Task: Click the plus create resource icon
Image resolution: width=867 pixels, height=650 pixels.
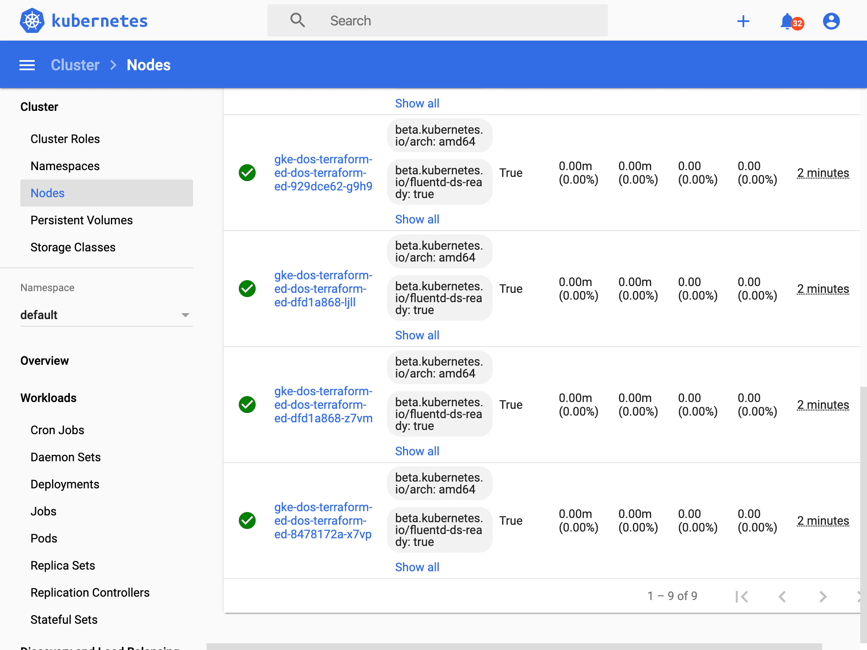Action: 743,21
